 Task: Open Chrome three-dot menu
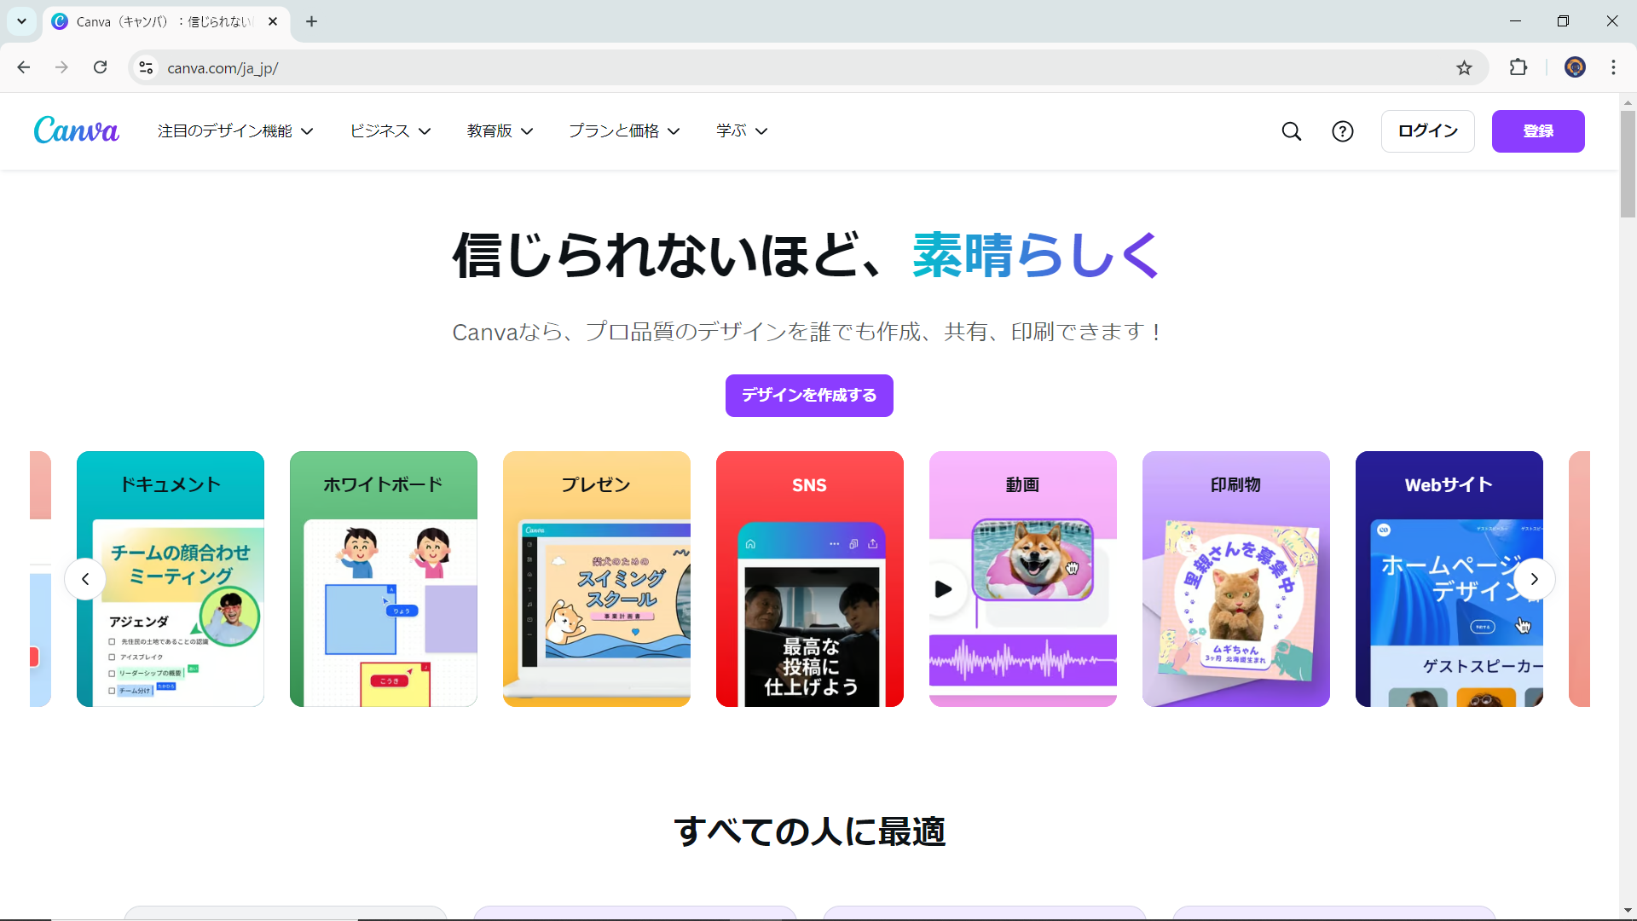[x=1613, y=67]
